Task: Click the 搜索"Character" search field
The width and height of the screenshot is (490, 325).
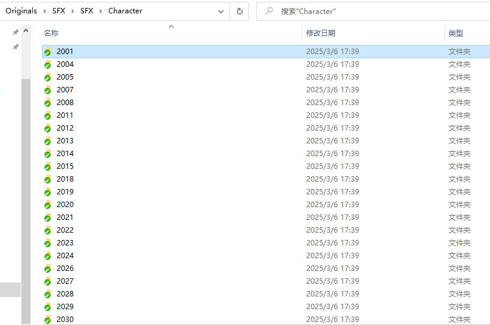Action: pyautogui.click(x=373, y=11)
